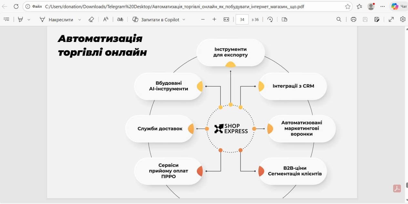Toggle the page view layout

(284, 19)
